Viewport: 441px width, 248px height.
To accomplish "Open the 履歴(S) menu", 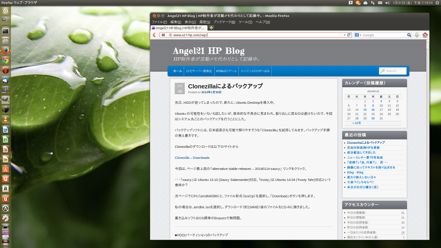I will [205, 22].
